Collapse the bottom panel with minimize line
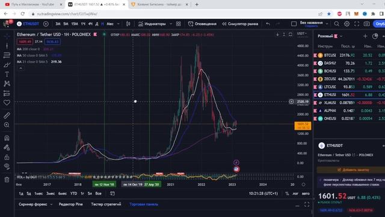 (297, 205)
